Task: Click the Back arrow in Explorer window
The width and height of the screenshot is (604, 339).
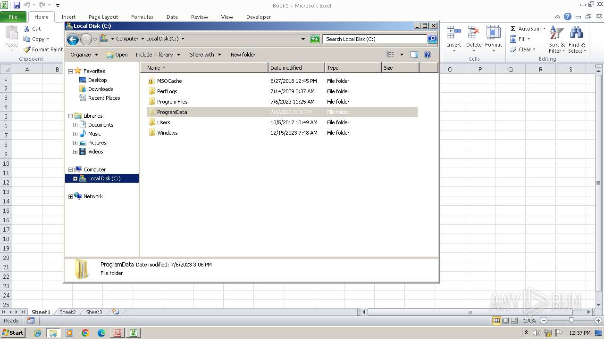Action: coord(73,39)
